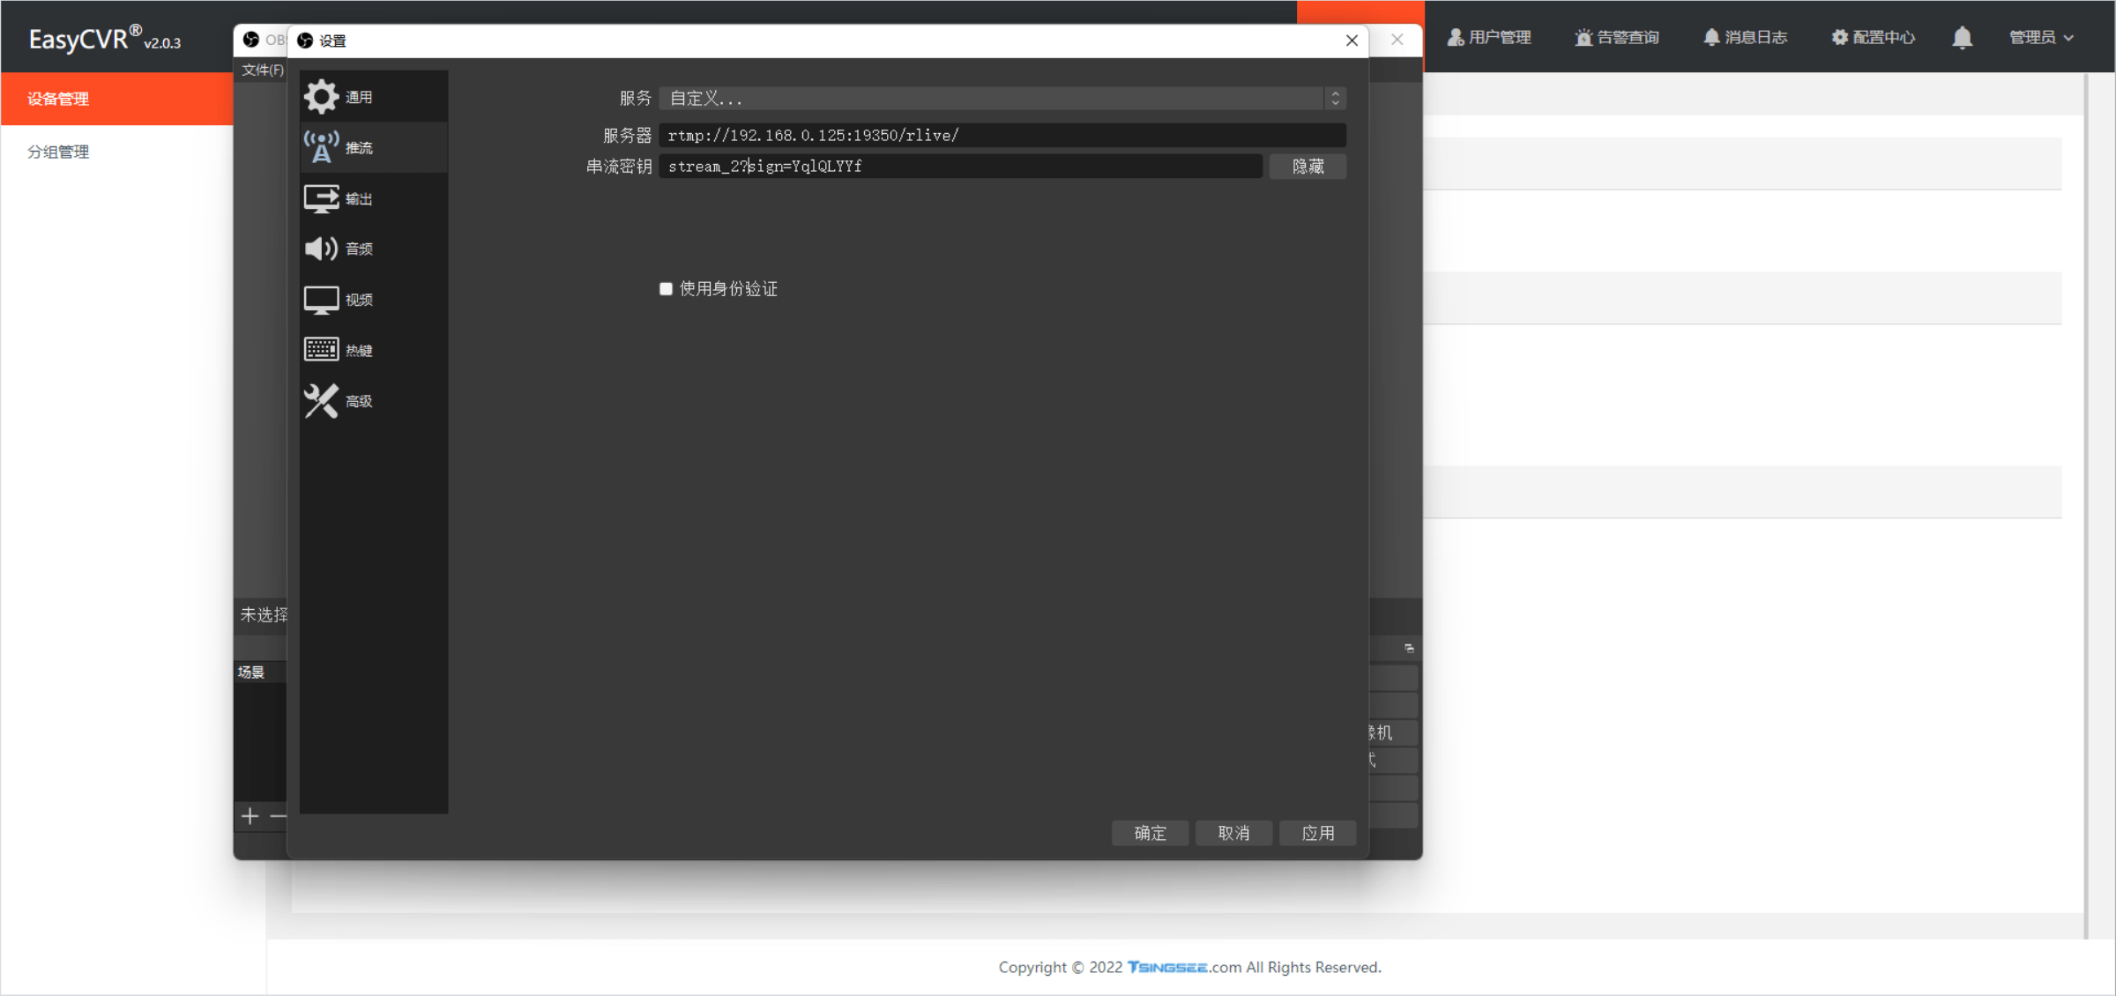The image size is (2116, 996).
Task: Go to 用户管理 in top navigation
Action: pyautogui.click(x=1489, y=37)
